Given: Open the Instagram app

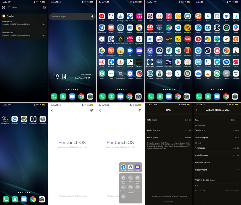Looking at the screenshot, I should click(139, 74).
